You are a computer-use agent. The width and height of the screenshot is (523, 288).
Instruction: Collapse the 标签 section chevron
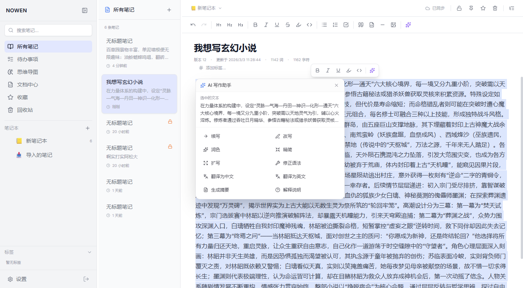[89, 252]
